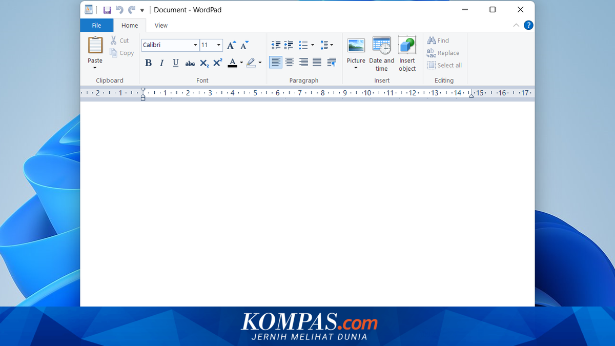Screen dimensions: 615x346
Task: Customize Quick Access Toolbar arrow
Action: [142, 10]
